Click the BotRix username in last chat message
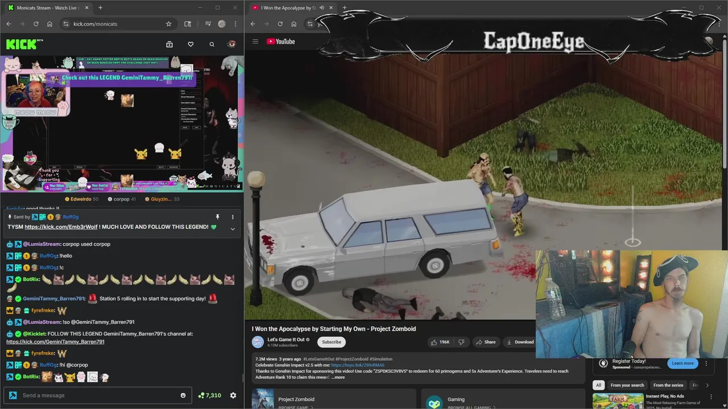 [x=31, y=377]
